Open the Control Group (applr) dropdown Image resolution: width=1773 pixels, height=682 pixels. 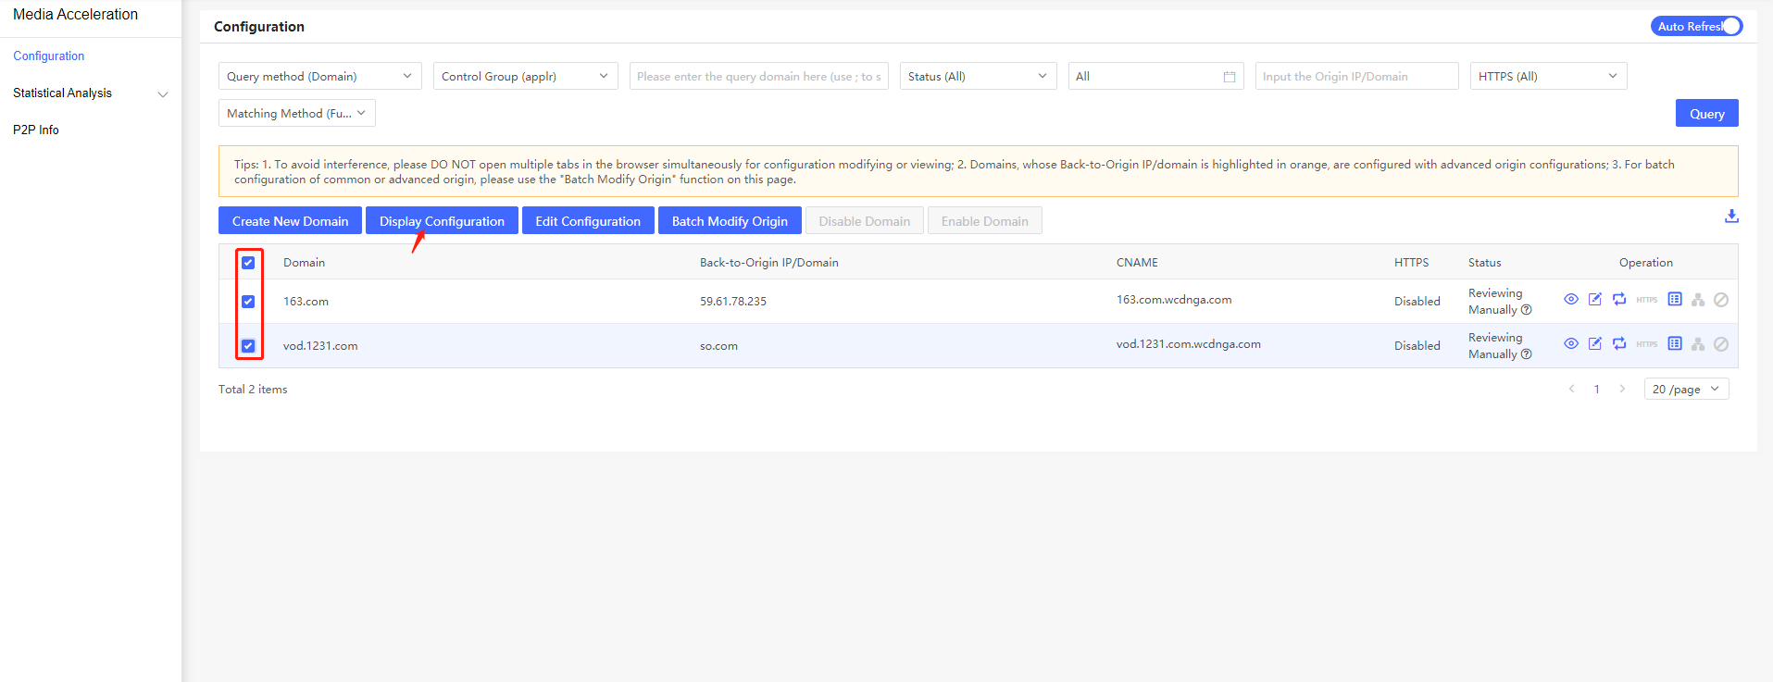click(x=526, y=76)
